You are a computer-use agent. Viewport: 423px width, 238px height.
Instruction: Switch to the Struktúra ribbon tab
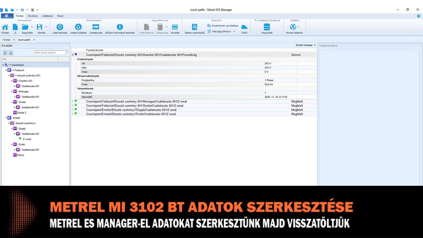click(x=33, y=16)
